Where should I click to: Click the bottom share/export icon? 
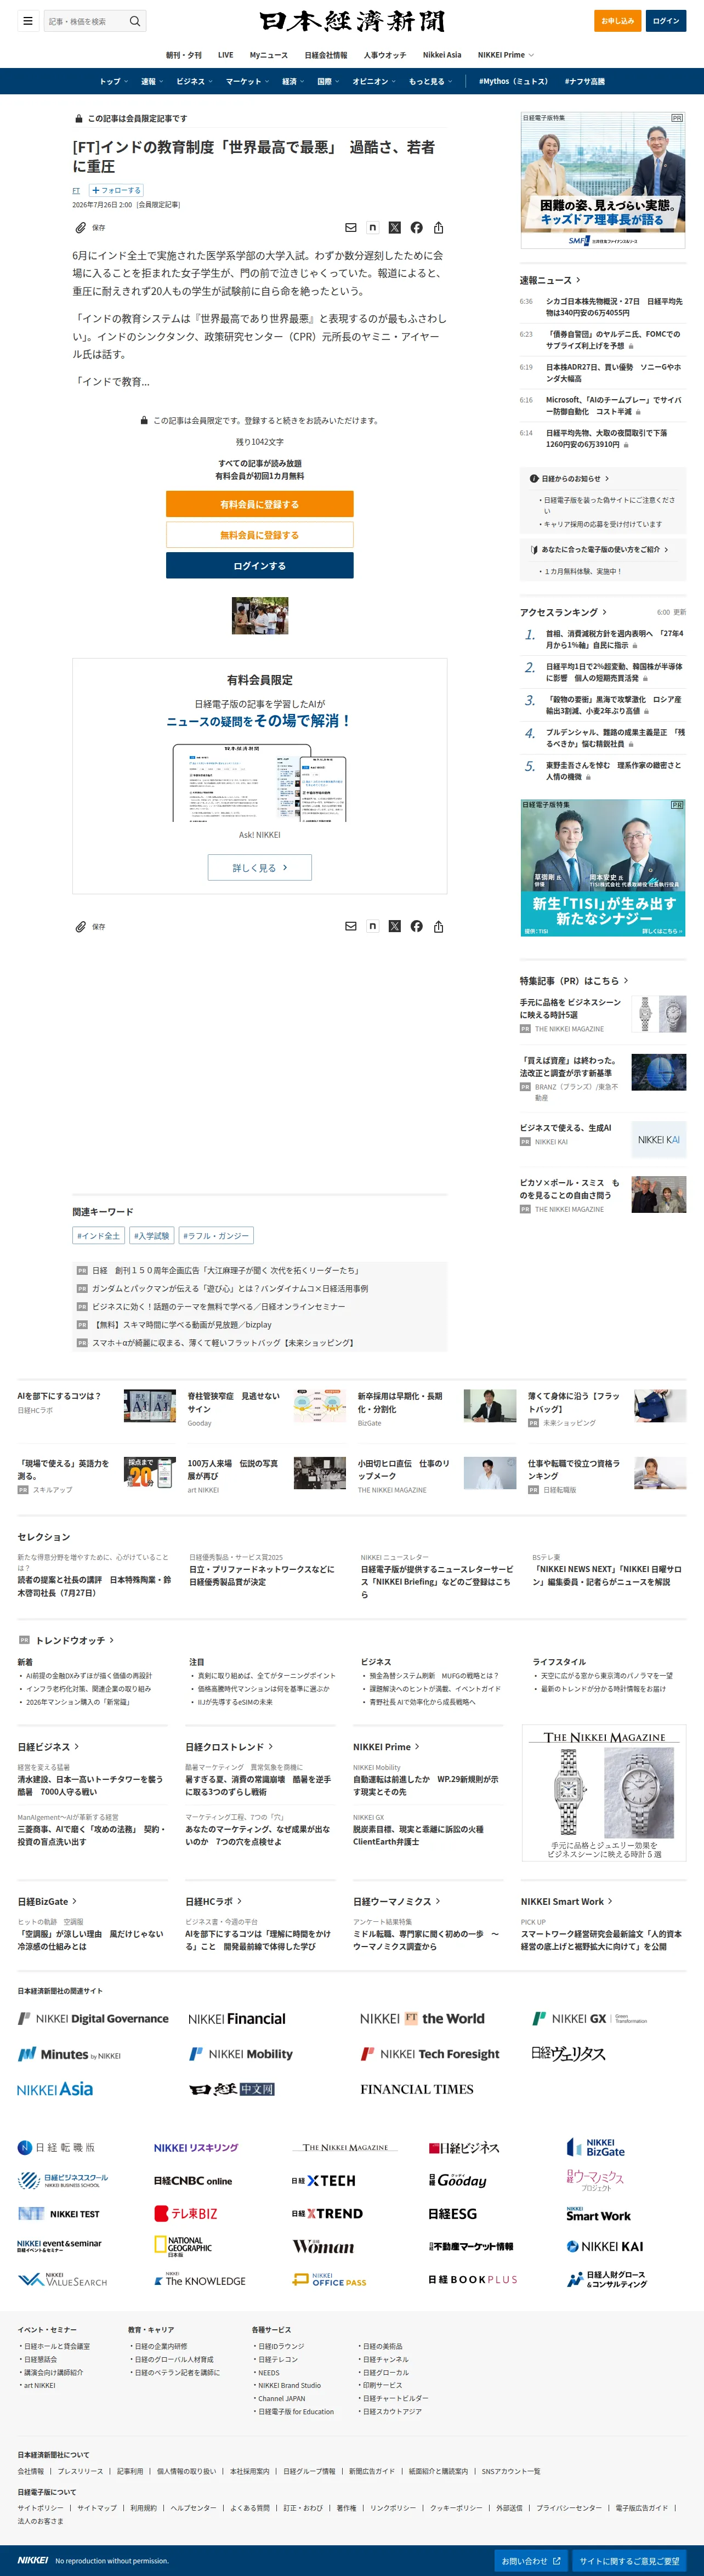(x=438, y=927)
